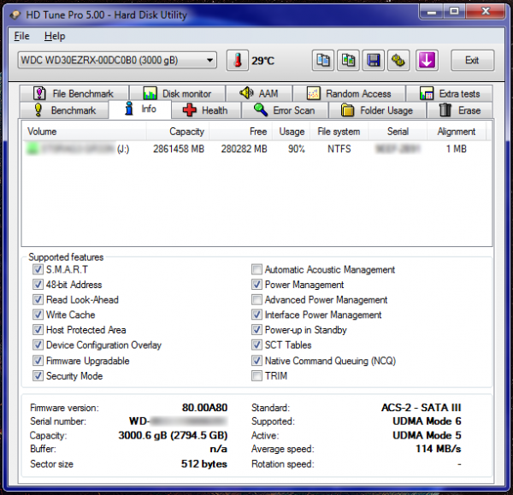Click the NTFS file system cell
Screen dimensions: 513x495
339,150
